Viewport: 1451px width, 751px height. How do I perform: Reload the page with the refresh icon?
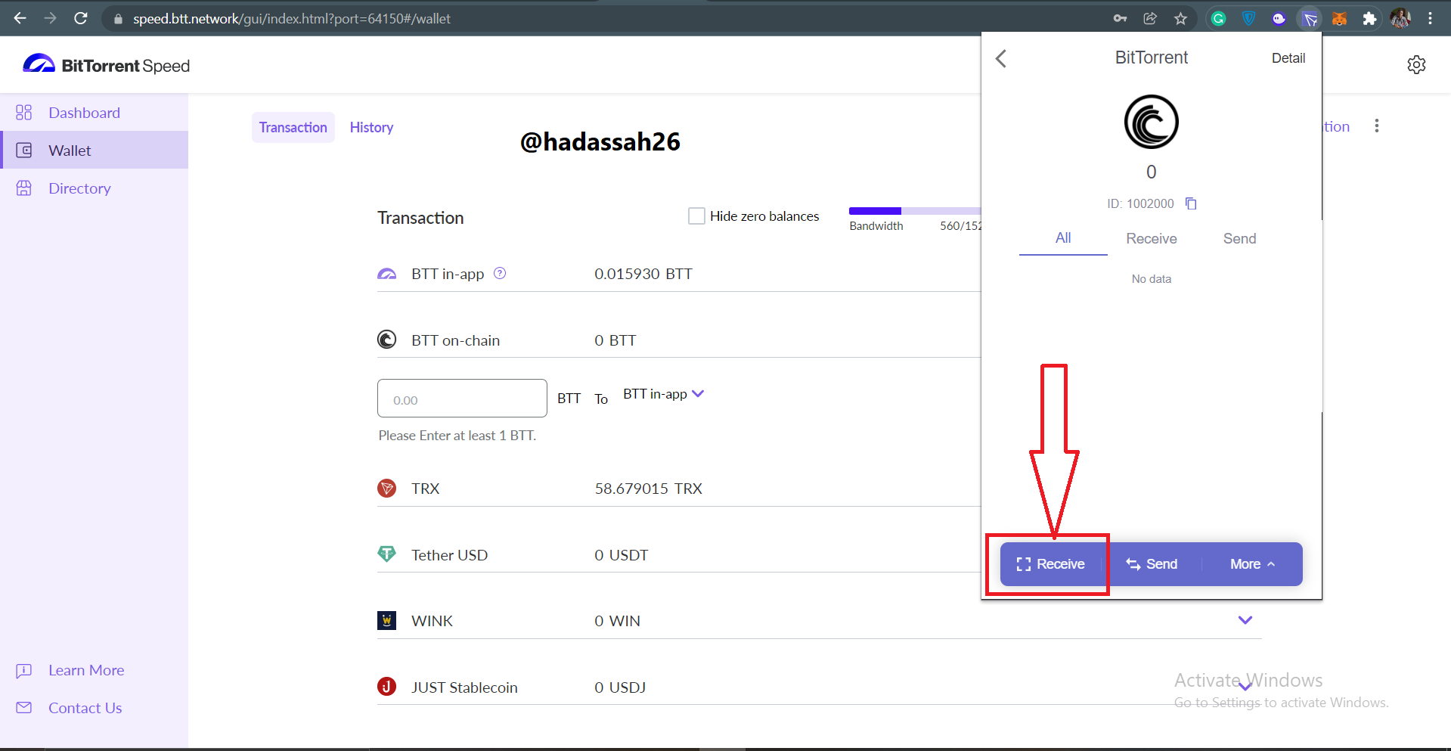pos(81,18)
